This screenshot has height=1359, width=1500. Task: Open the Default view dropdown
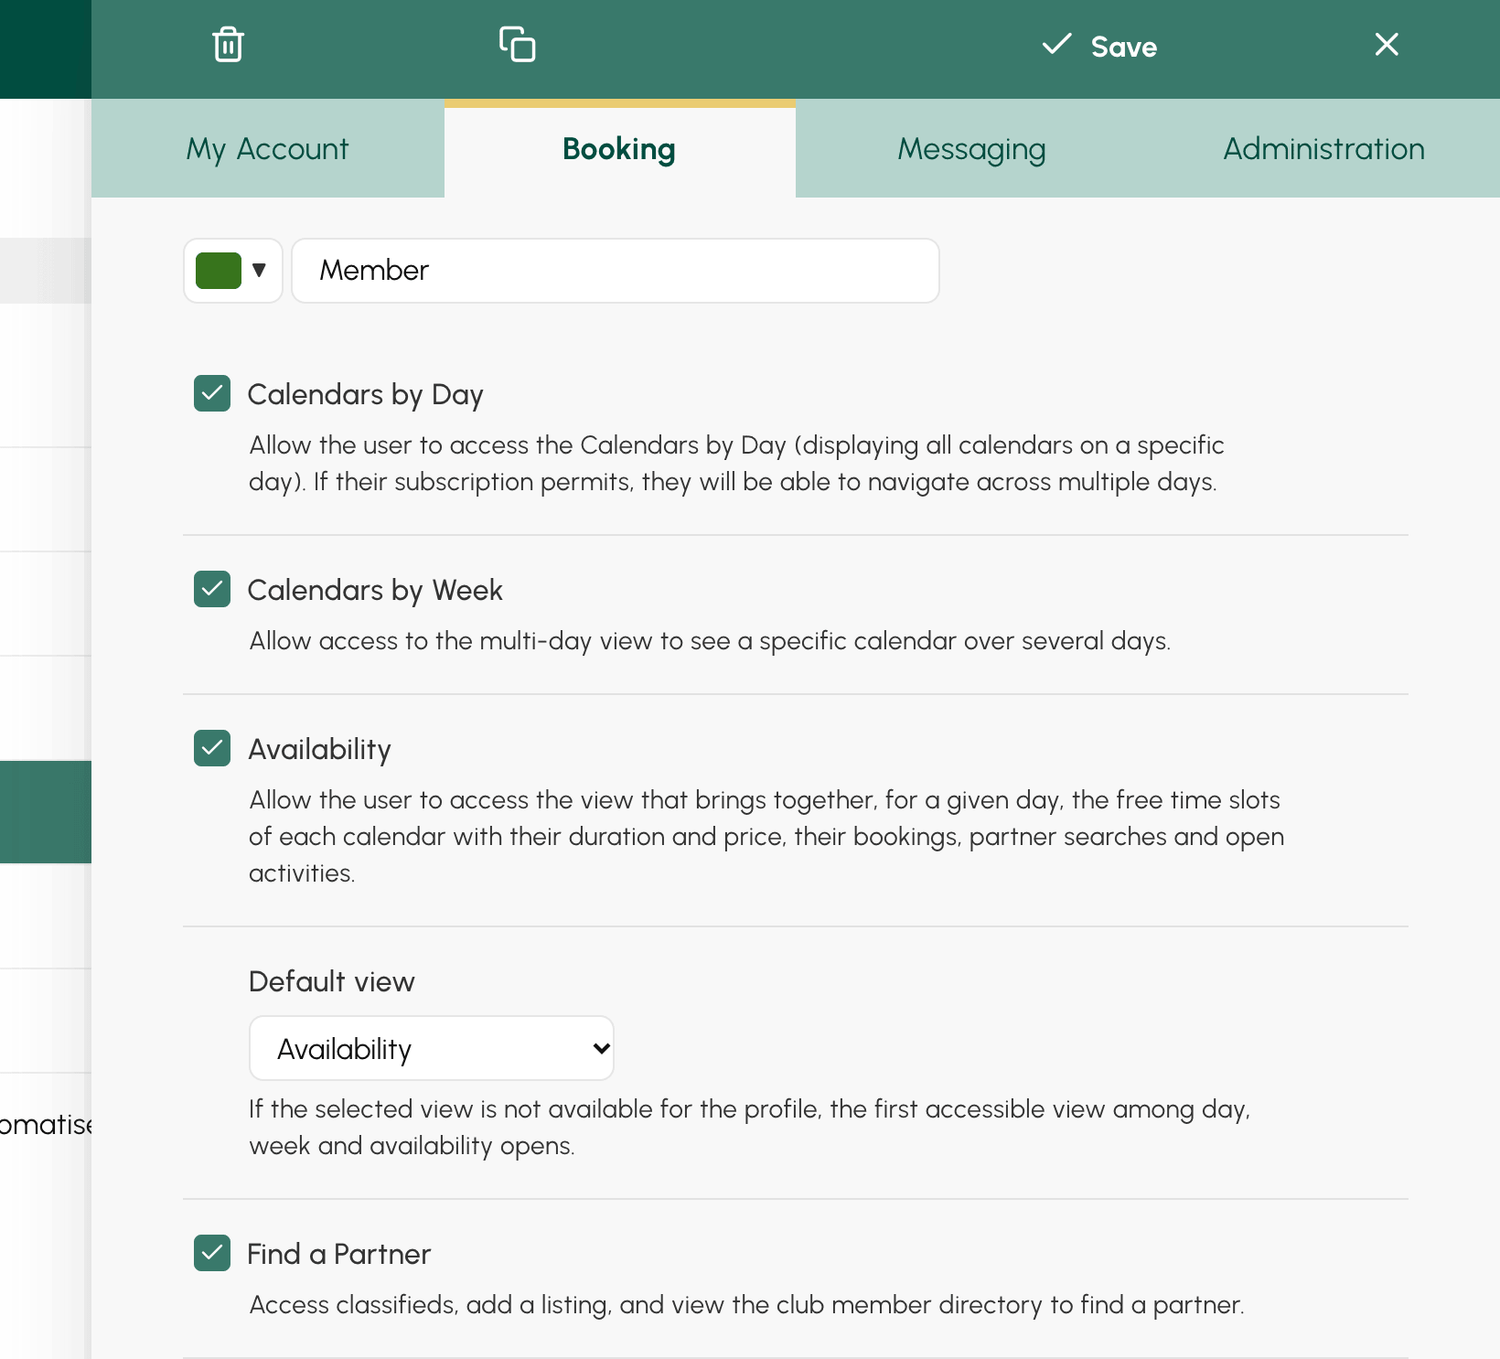[x=432, y=1048]
